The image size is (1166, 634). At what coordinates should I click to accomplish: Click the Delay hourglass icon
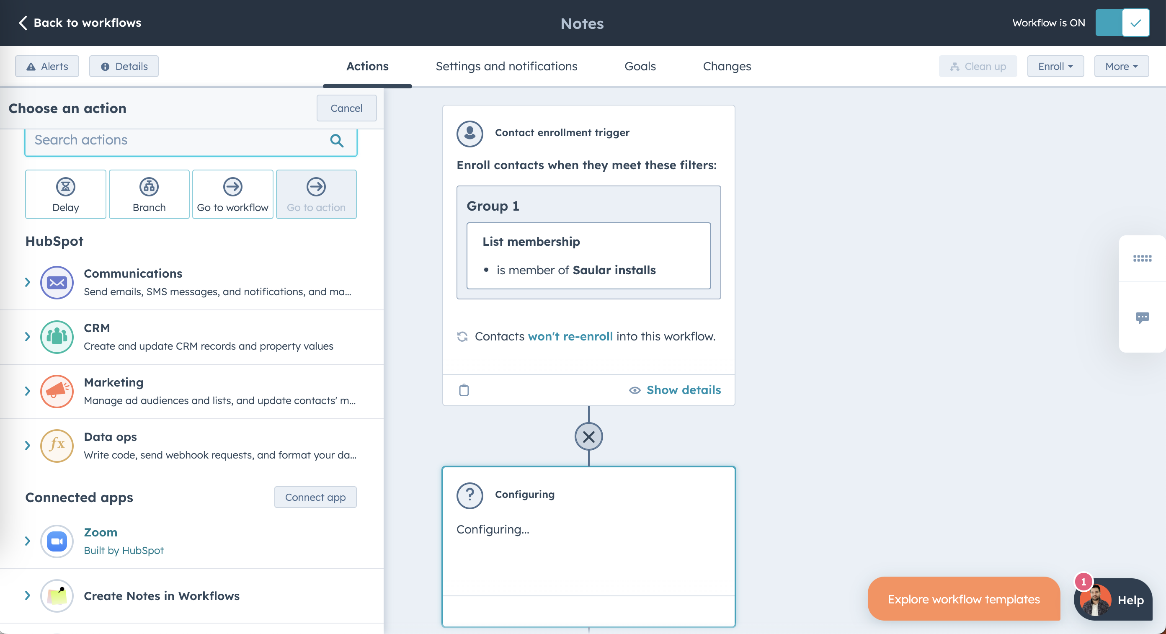click(x=66, y=186)
